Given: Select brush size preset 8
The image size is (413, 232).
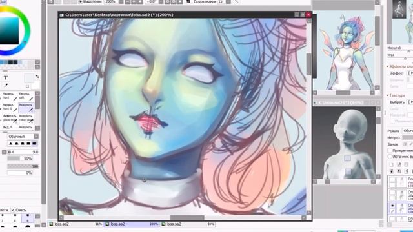Looking at the screenshot, I should [15, 218].
